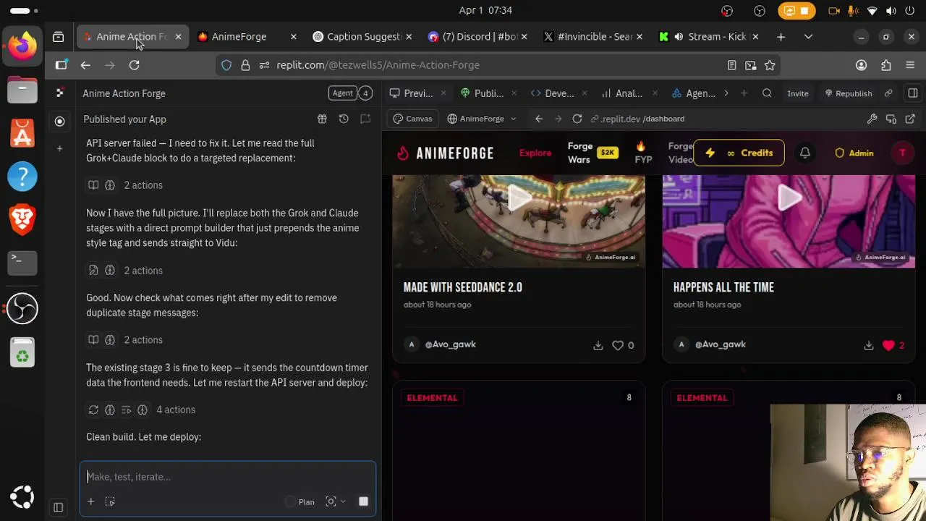Screen dimensions: 926x521
Task: Download the Happens All The Time video
Action: coord(868,345)
